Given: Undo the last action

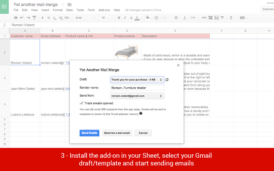Looking at the screenshot, I should pos(22,18).
